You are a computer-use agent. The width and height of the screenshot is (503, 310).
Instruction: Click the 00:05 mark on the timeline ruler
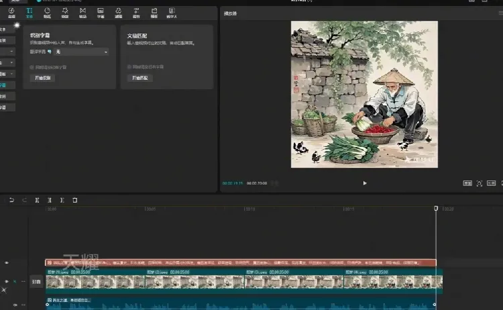point(150,209)
